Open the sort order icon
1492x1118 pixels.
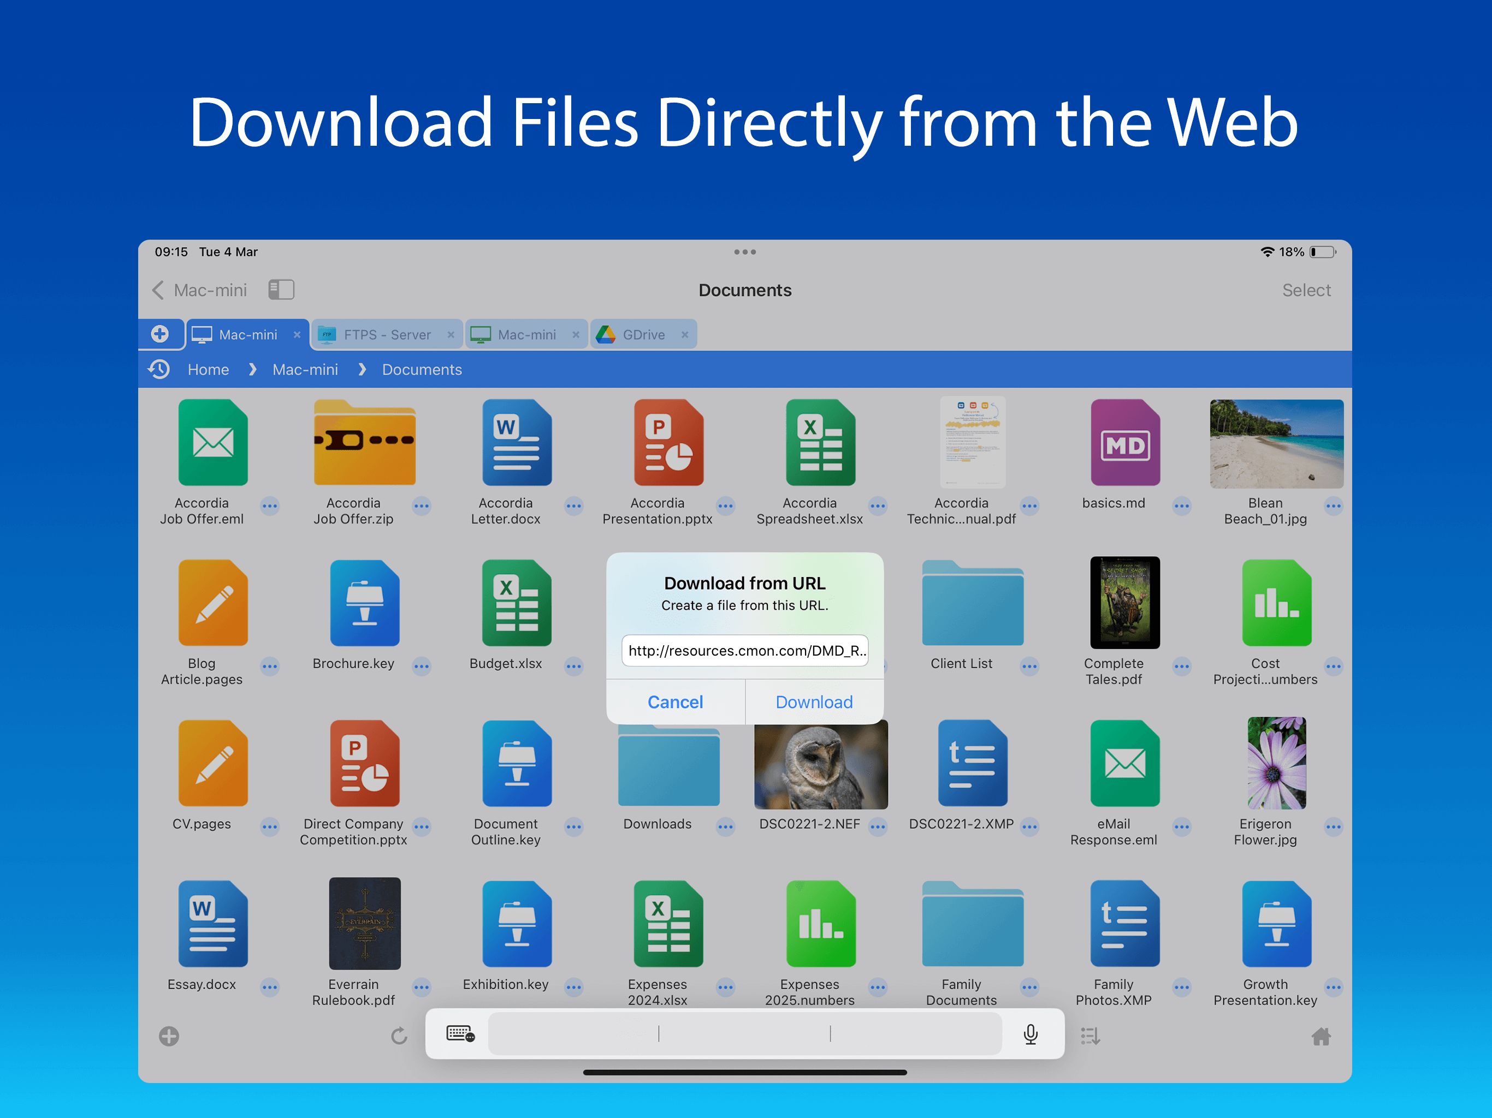[1090, 1036]
